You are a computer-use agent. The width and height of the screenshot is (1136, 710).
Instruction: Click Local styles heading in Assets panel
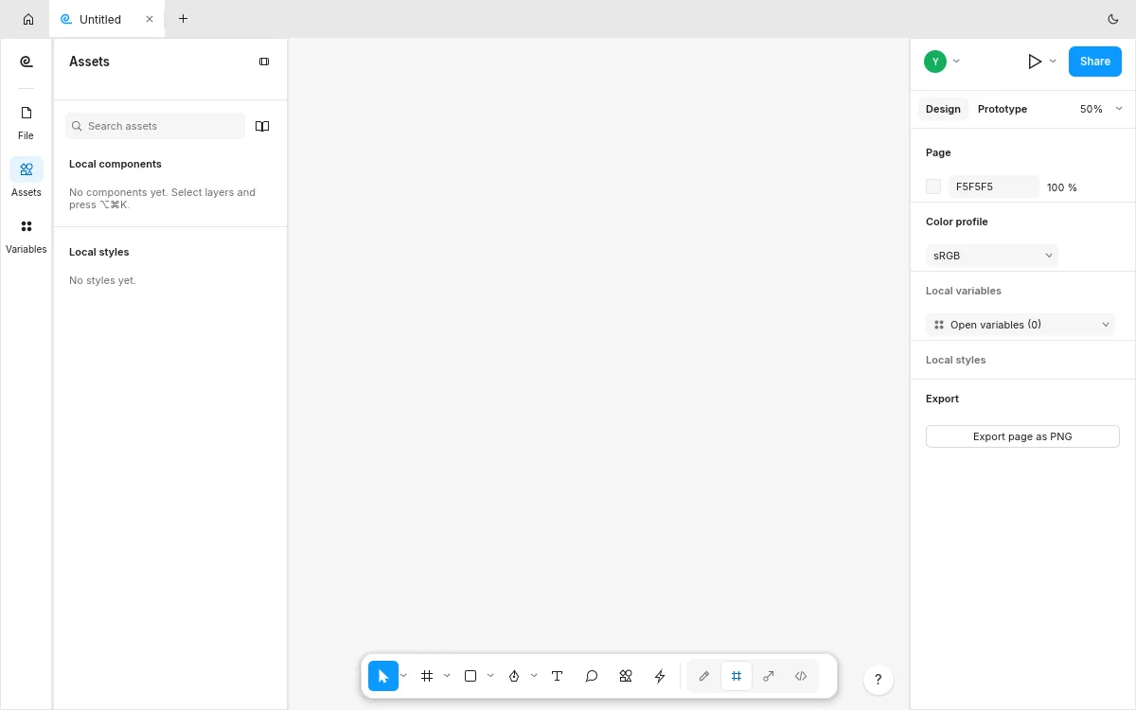point(99,252)
